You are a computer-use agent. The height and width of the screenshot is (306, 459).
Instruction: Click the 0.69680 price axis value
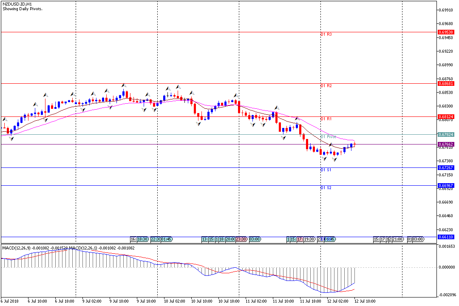coord(446,24)
